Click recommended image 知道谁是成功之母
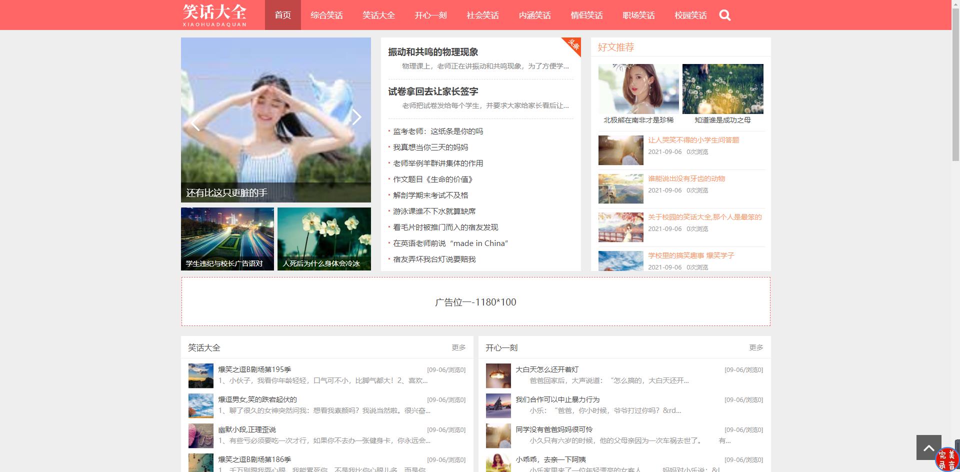The image size is (960, 472). click(722, 89)
